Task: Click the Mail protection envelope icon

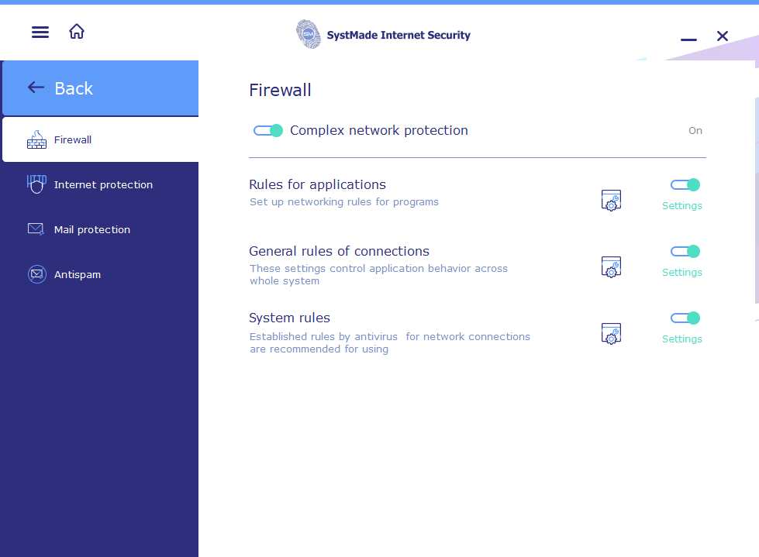Action: [x=36, y=229]
